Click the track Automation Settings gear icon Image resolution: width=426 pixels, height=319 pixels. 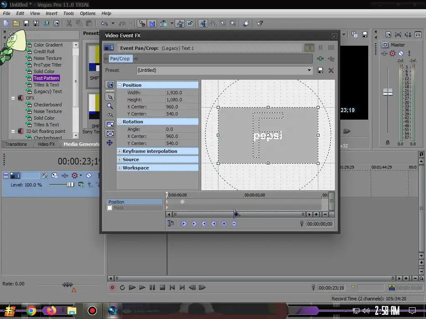click(75, 176)
